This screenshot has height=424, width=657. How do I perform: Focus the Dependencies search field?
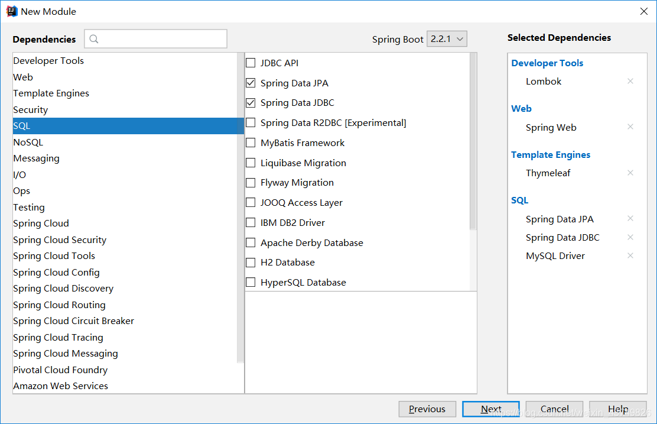(155, 38)
